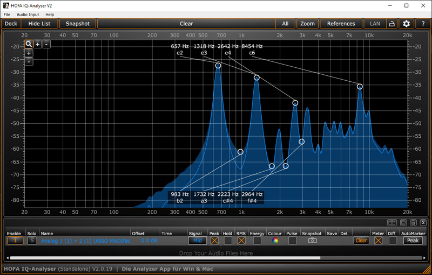Open the settings gear in toolbar
Image resolution: width=432 pixels, height=275 pixels.
[x=407, y=24]
